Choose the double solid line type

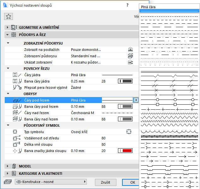[169, 72]
